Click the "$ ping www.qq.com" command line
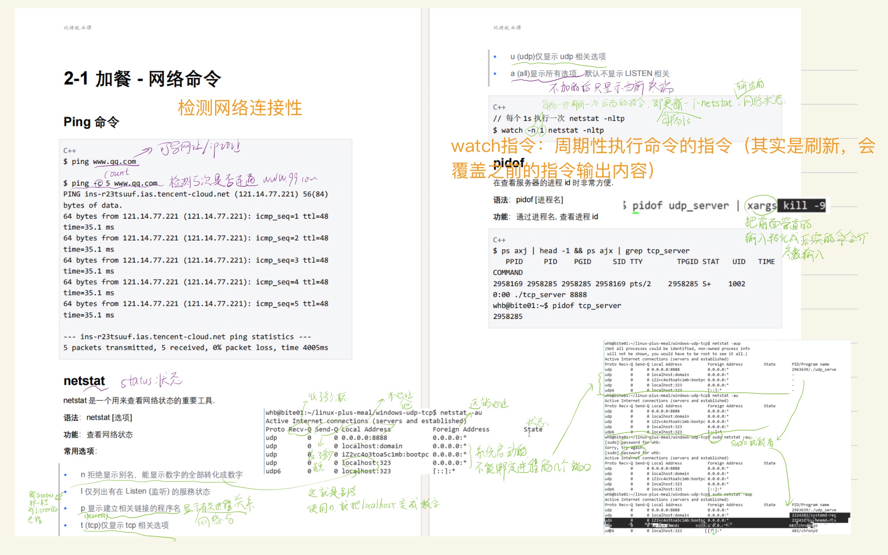 click(100, 162)
